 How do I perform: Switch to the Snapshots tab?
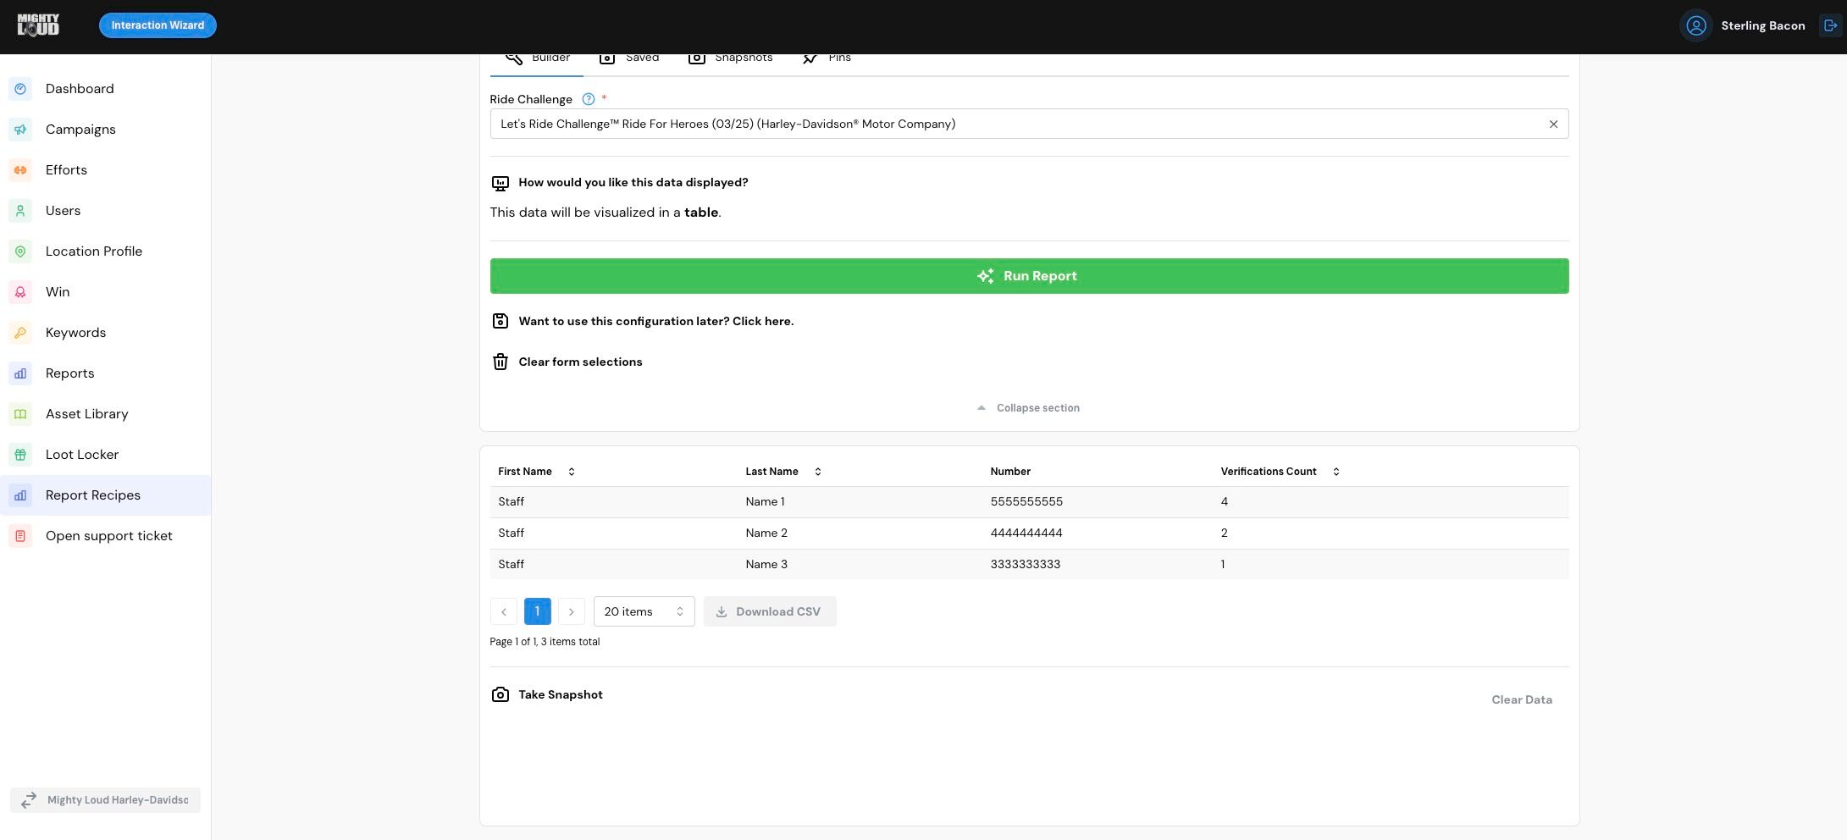coord(731,59)
